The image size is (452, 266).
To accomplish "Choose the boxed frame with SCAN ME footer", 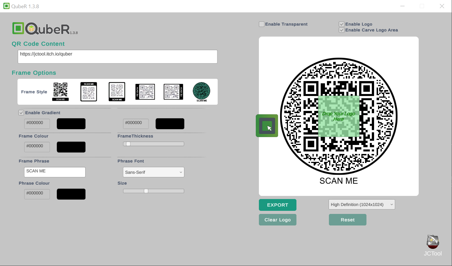I will coord(117,91).
